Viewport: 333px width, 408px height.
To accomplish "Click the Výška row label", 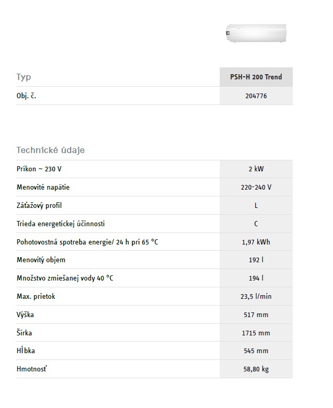I will pos(25,314).
